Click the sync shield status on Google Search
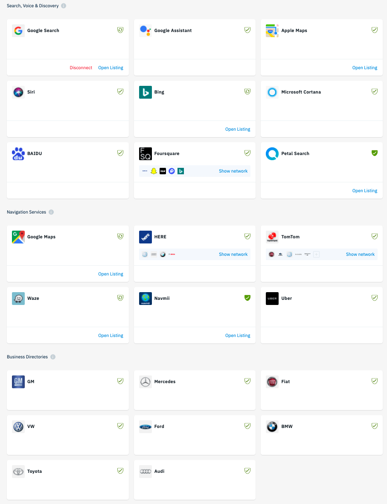Image resolution: width=387 pixels, height=504 pixels. [x=120, y=30]
